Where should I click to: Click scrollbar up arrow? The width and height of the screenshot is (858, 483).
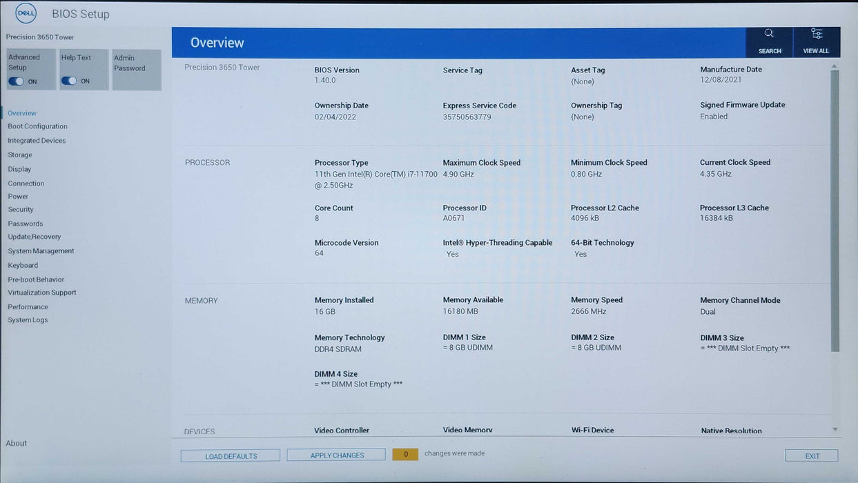tap(835, 66)
